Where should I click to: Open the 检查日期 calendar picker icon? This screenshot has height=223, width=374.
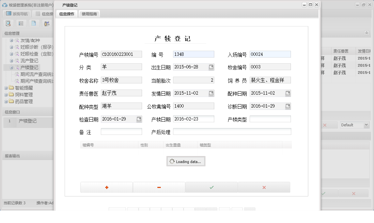coord(139,119)
